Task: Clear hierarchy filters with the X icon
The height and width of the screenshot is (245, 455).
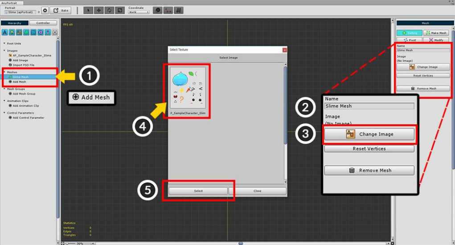Action: click(55, 33)
